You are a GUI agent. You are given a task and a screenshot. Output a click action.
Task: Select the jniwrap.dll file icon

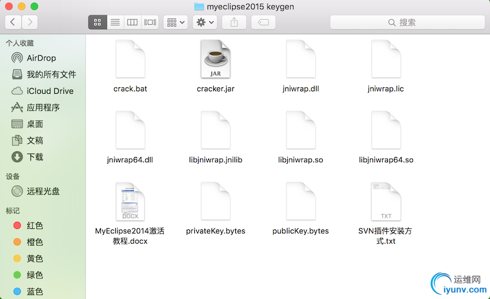pyautogui.click(x=301, y=59)
